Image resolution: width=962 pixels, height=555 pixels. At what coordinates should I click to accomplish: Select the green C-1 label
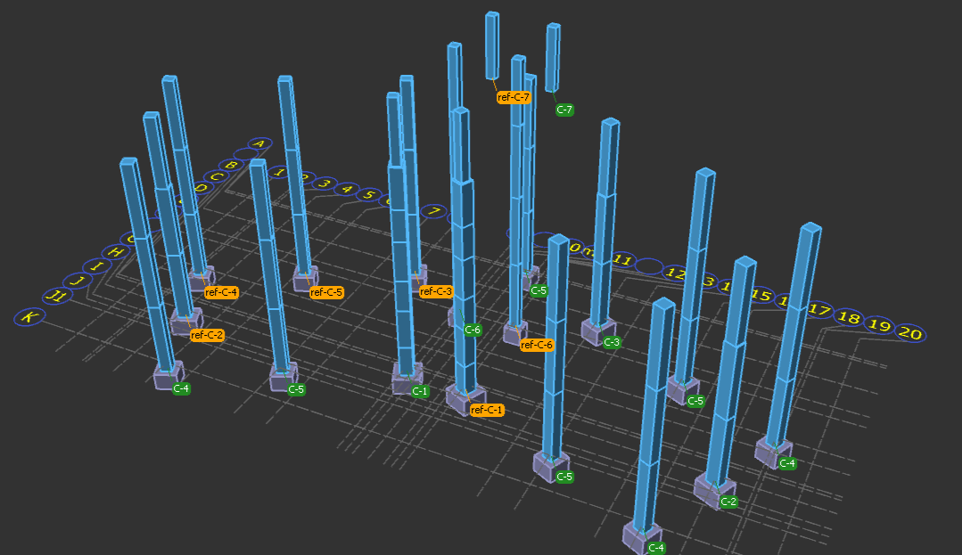click(420, 391)
